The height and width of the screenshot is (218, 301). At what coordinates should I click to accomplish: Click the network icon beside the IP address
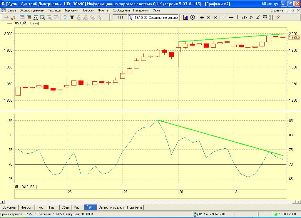[195, 214]
